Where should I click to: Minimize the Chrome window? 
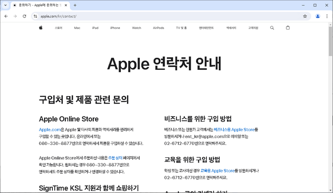point(304,5)
